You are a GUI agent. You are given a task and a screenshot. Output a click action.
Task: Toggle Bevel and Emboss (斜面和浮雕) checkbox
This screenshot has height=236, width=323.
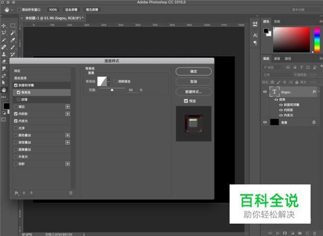click(16, 85)
